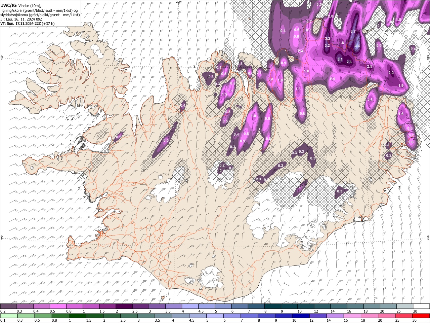Click the 1.6 value label near the east coast
Image resolution: width=430 pixels, height=323 pixels.
pos(401,114)
